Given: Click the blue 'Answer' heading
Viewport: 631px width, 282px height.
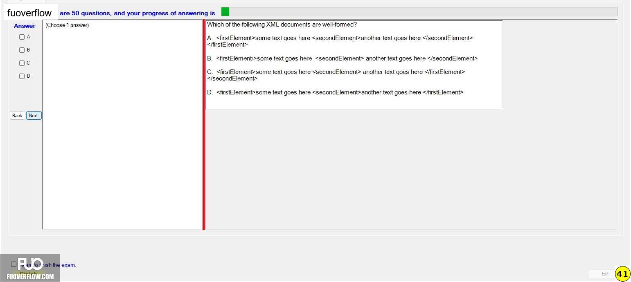Looking at the screenshot, I should [25, 26].
